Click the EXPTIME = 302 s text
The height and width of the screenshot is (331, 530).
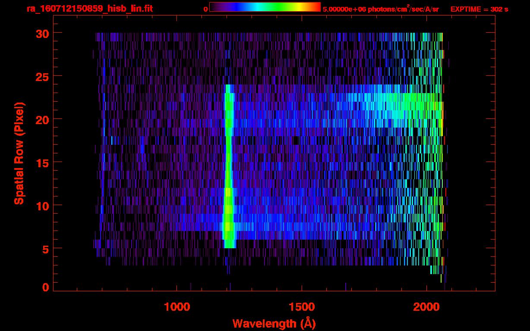click(x=479, y=9)
